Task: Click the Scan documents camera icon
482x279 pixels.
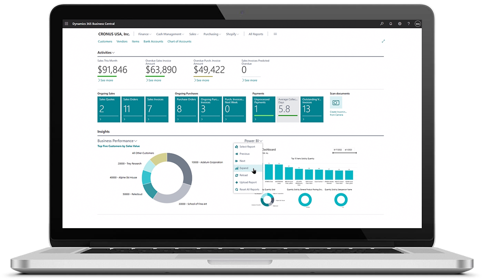Action: point(336,103)
